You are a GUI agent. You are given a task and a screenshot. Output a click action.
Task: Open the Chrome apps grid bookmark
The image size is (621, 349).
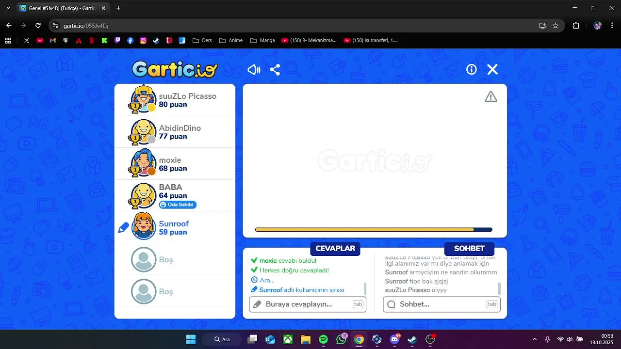pyautogui.click(x=8, y=41)
